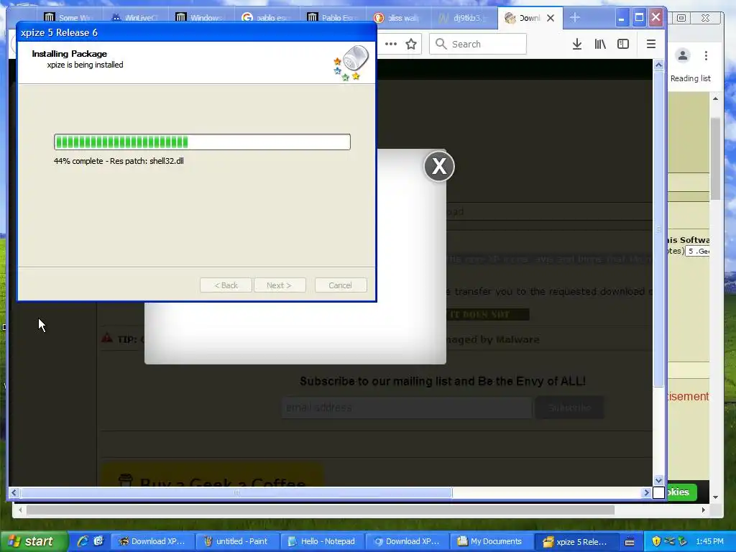
Task: Open the Firefox downloads arrow icon
Action: 577,44
